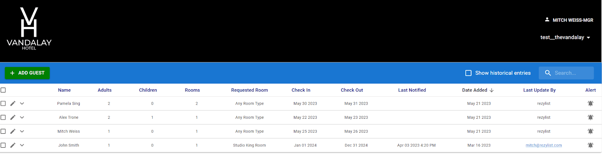Open the mitch@rezylist.com link
The height and width of the screenshot is (160, 602).
(x=544, y=145)
